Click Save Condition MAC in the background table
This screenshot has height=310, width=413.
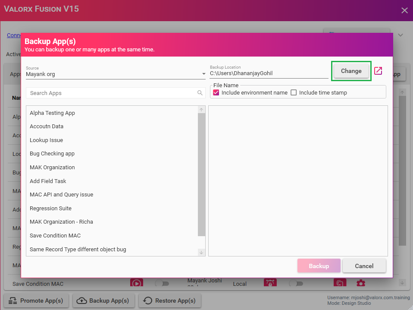38,284
